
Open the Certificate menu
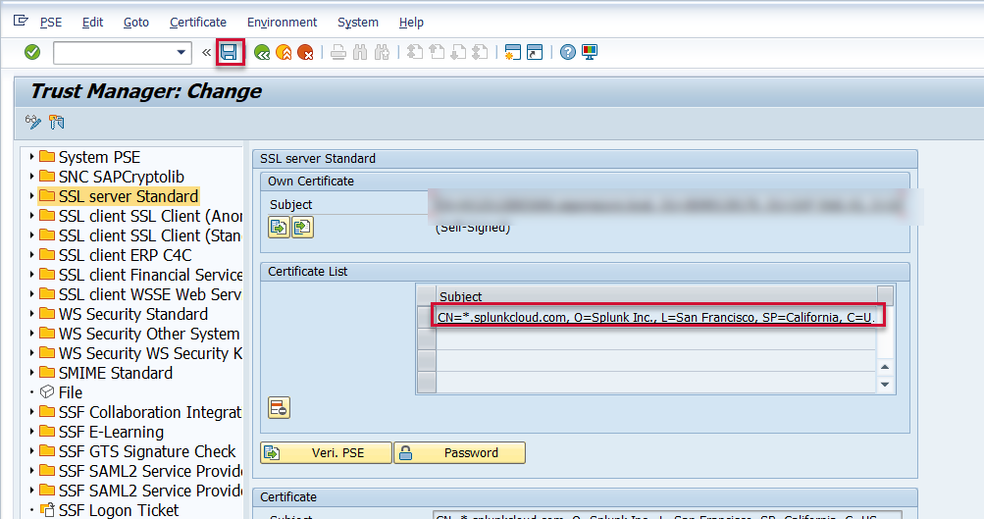point(197,22)
